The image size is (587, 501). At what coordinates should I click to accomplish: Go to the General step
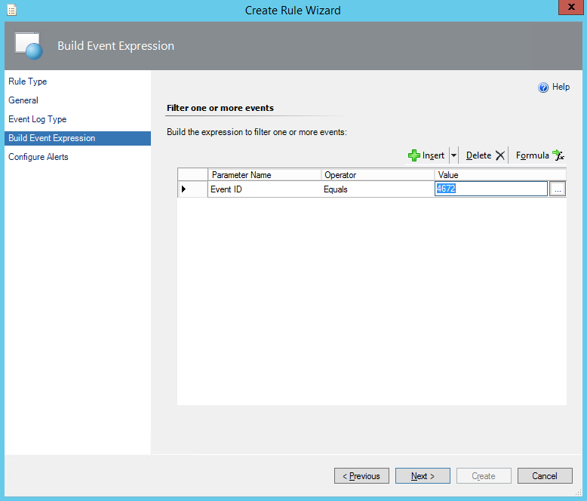click(x=23, y=100)
